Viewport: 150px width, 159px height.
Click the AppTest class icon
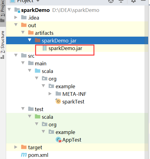58,139
